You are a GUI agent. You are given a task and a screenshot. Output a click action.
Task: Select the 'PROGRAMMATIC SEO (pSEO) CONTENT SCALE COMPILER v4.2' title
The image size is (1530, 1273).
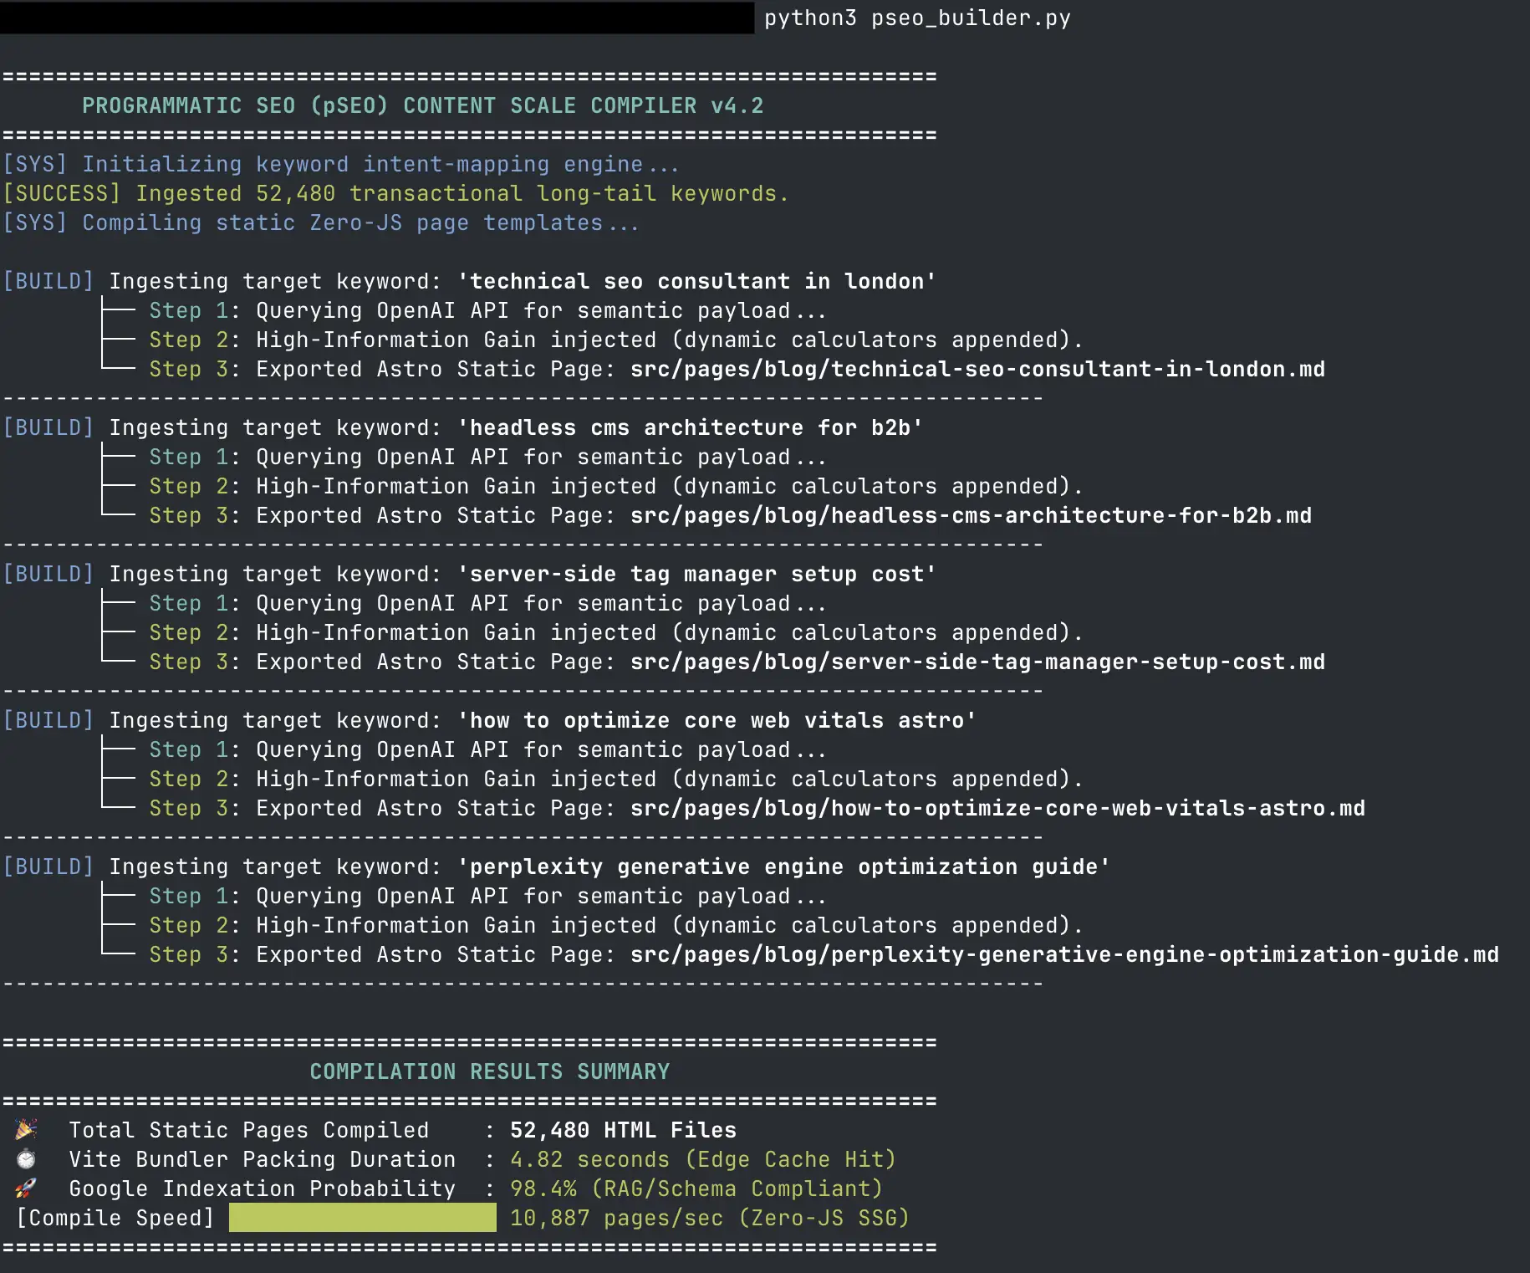[422, 106]
